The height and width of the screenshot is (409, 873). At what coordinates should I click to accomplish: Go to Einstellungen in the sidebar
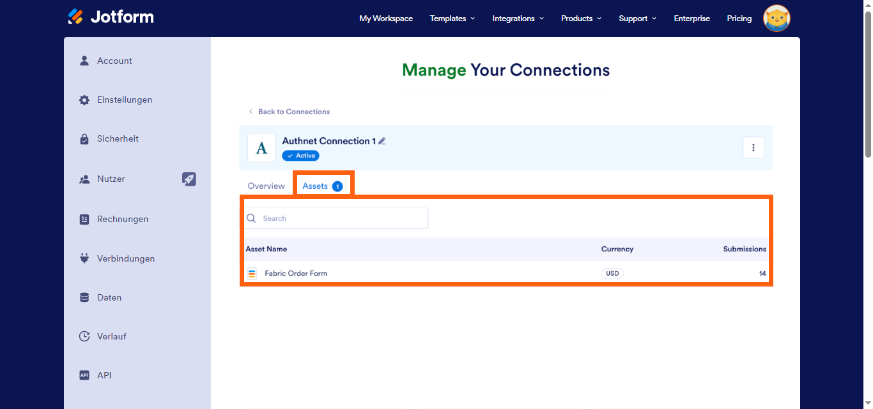[125, 100]
